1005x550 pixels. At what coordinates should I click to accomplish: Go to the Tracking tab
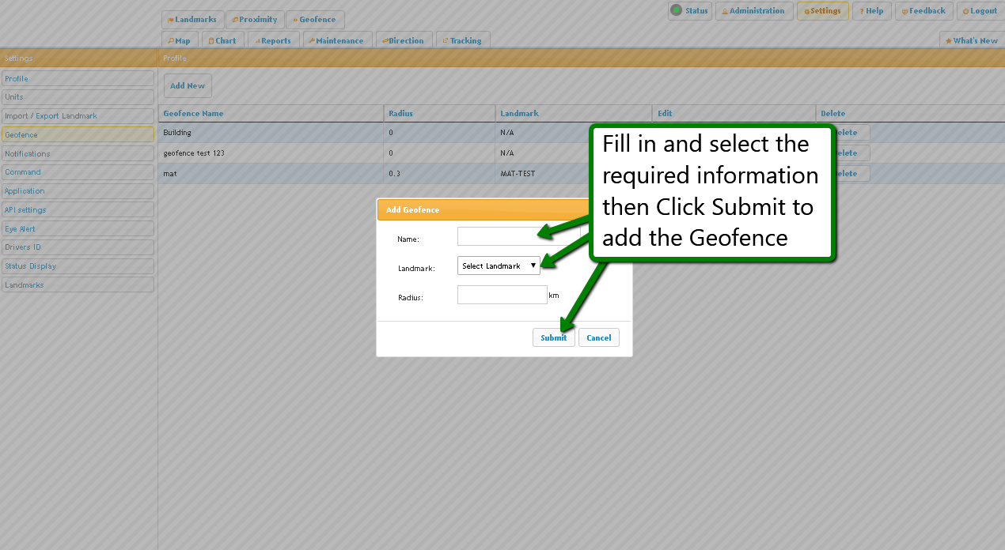462,40
